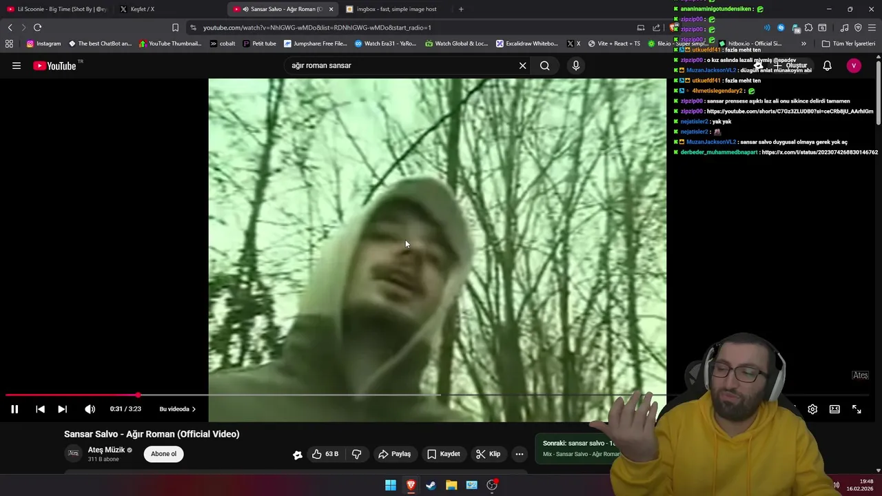882x496 pixels.
Task: Run the search with the magnifier button
Action: point(545,65)
